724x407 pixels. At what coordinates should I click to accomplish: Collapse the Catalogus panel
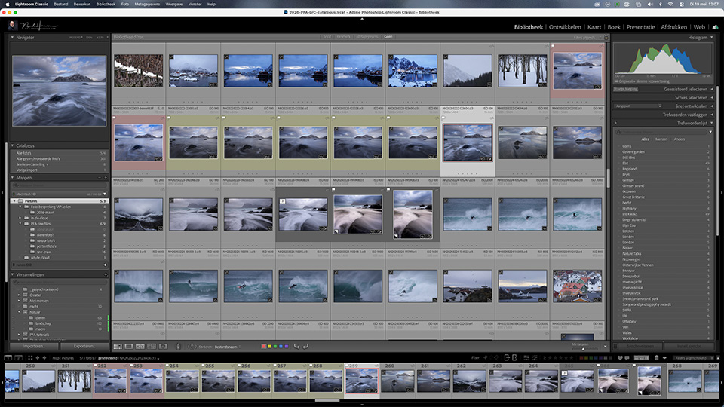click(13, 145)
